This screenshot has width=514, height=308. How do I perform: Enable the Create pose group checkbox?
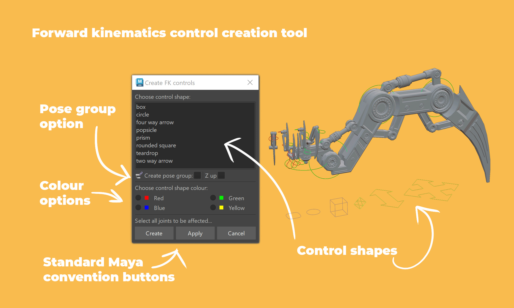(197, 175)
